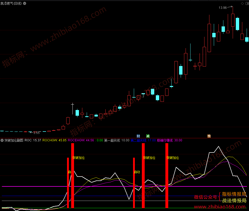Click the blue 财 event marker
Viewport: 249px width, 211px height.
tap(138, 136)
